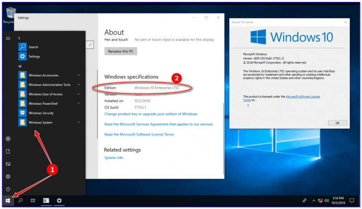Expand Windows Ease of Access chevron

(x=79, y=94)
